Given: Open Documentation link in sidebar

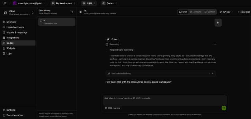Looking at the screenshot, I should point(18,115).
